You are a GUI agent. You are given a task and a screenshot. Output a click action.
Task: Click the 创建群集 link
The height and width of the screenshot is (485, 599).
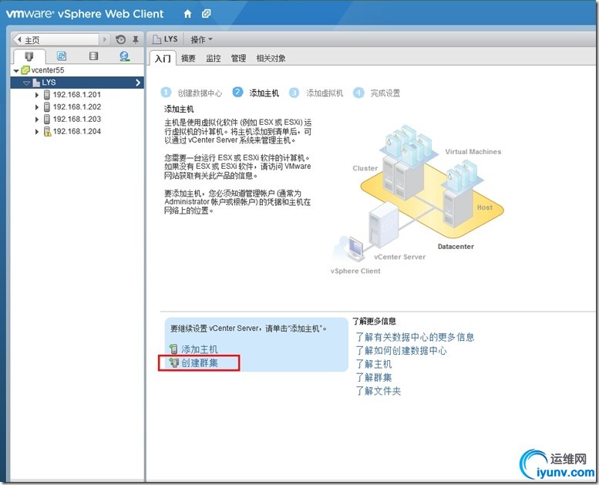coord(199,362)
